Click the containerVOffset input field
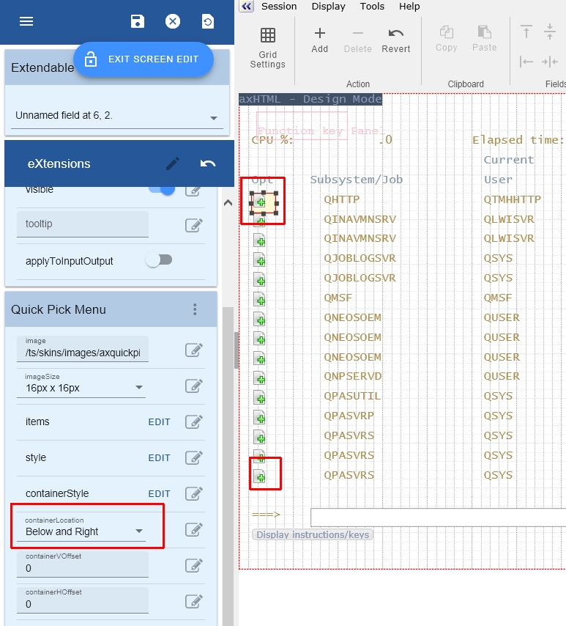Image resolution: width=566 pixels, height=626 pixels. pos(83,568)
